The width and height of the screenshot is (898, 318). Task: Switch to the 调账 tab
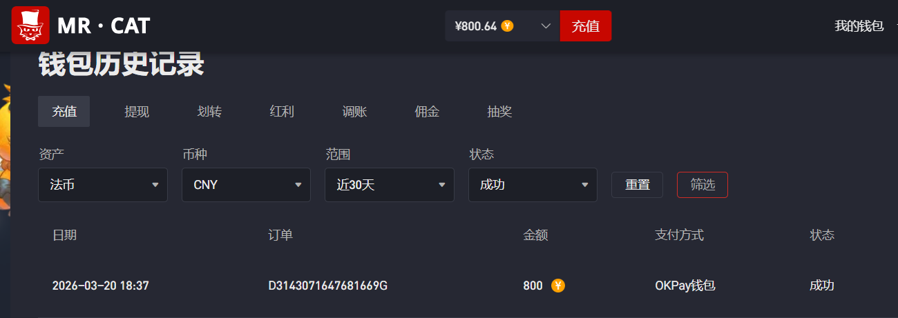tap(354, 112)
